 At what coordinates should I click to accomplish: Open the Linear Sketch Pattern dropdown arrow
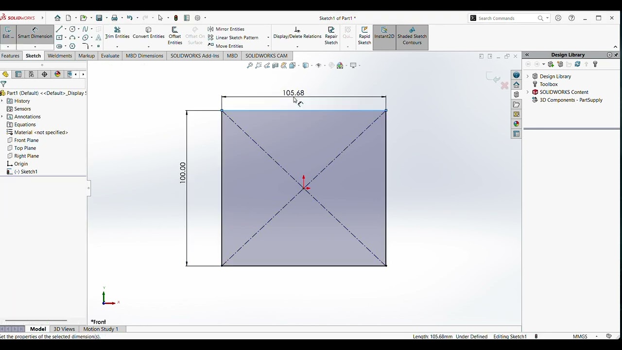pos(268,37)
